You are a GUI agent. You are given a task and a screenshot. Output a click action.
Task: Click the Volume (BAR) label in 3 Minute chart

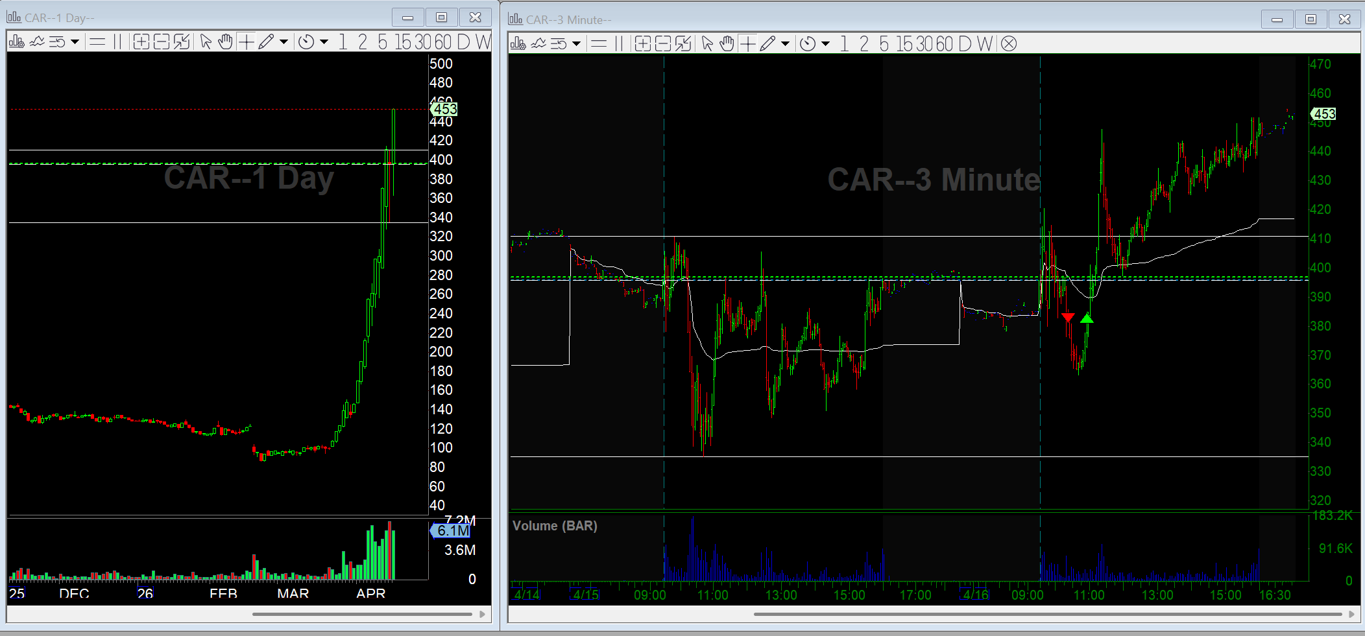555,526
